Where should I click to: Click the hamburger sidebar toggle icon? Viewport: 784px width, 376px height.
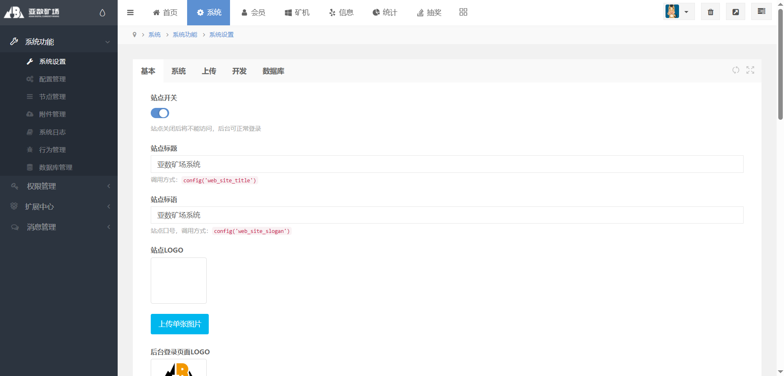click(x=130, y=13)
